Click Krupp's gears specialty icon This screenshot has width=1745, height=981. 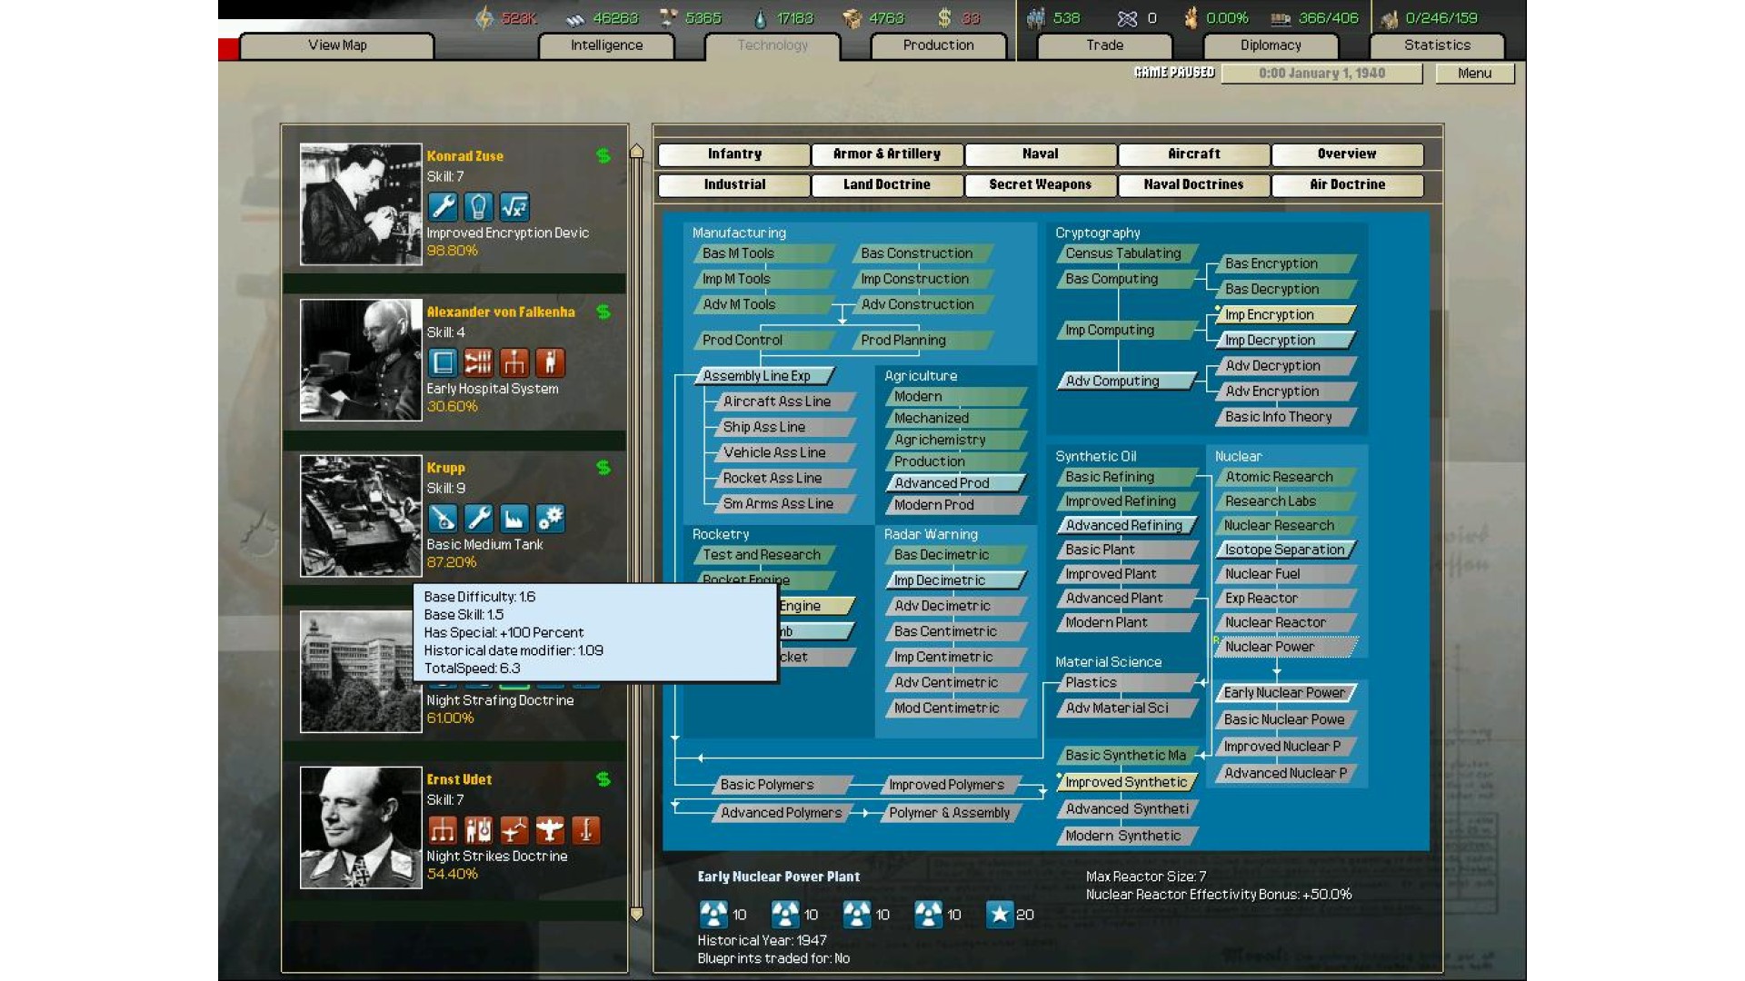point(550,519)
